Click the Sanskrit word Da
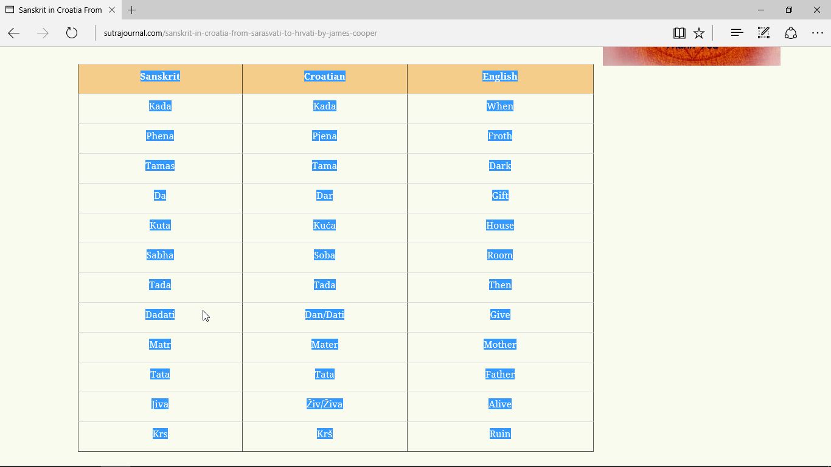The width and height of the screenshot is (831, 467). [160, 195]
